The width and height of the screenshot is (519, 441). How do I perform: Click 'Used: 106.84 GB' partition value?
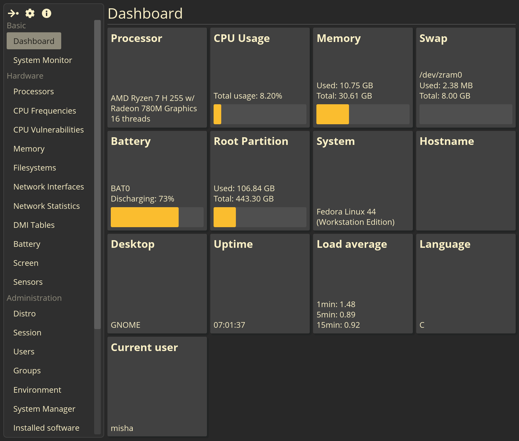point(244,189)
